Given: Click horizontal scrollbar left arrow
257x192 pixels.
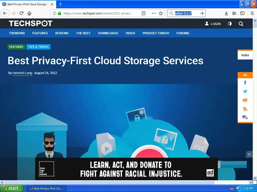Looking at the screenshot, I should 2,182.
